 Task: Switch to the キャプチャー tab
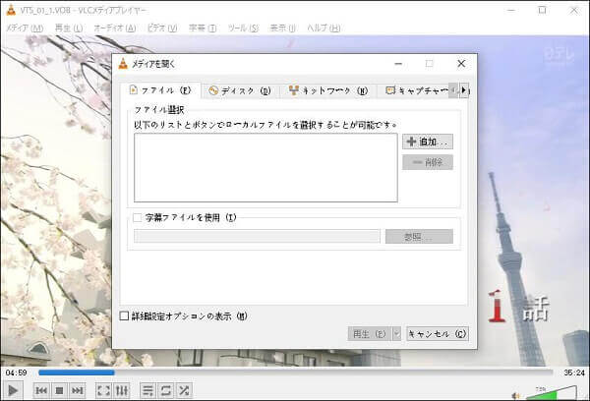click(416, 90)
